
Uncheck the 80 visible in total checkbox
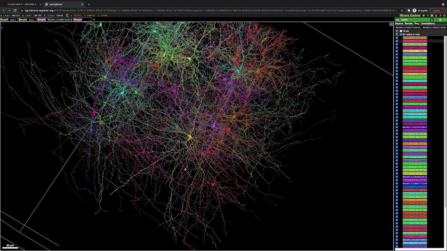click(x=401, y=35)
